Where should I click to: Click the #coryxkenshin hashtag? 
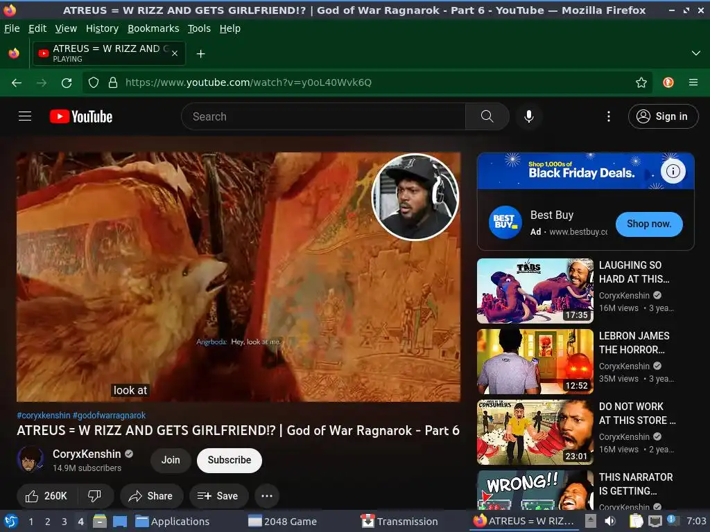tap(44, 416)
